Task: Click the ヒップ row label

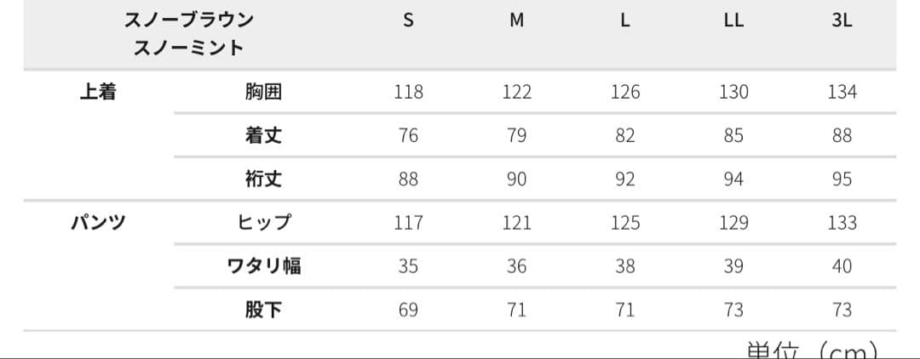Action: point(263,223)
